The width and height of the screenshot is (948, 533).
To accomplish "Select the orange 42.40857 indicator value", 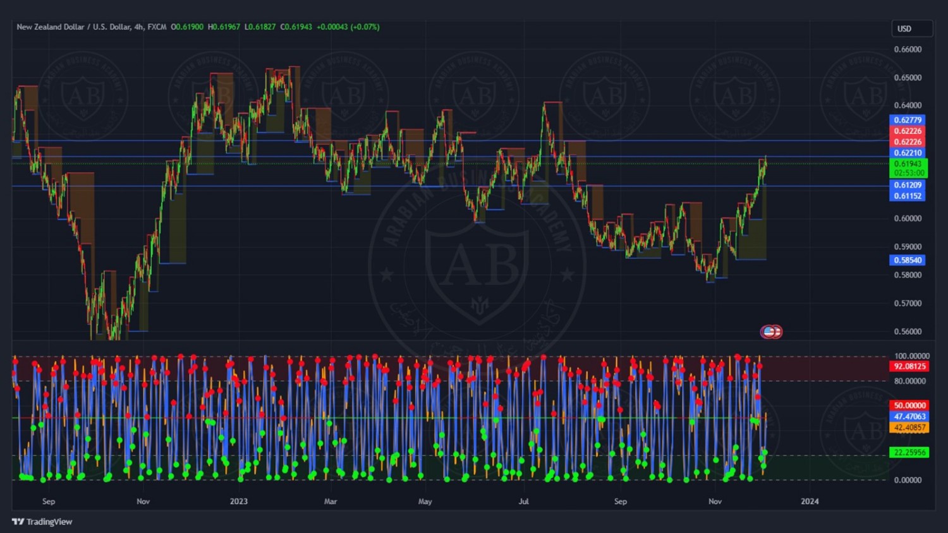I will pos(909,428).
